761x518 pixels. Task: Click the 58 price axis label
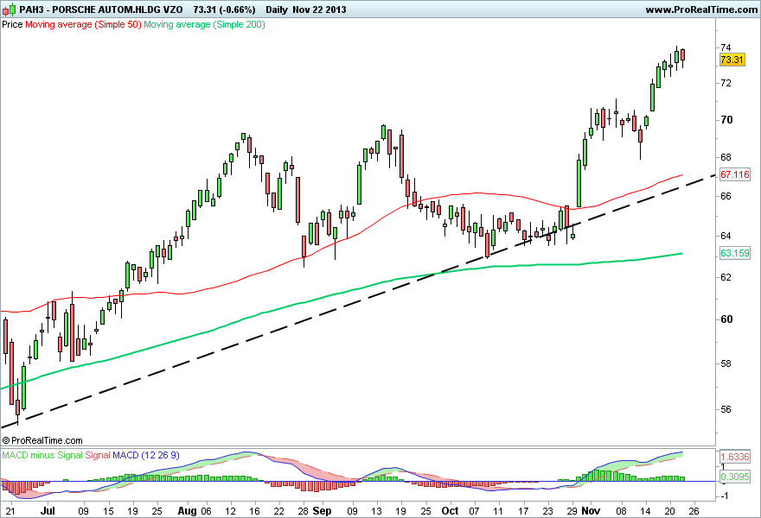(726, 363)
